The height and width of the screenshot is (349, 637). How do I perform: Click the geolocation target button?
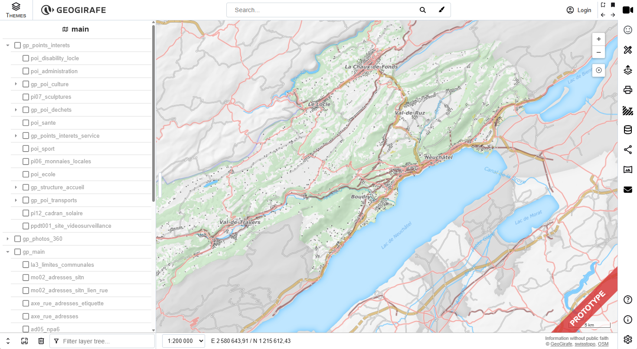point(598,70)
